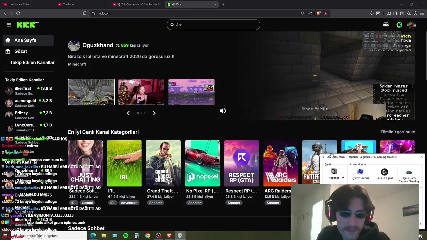Open a new browser tab
Image resolution: width=427 pixels, height=240 pixels.
tap(223, 4)
